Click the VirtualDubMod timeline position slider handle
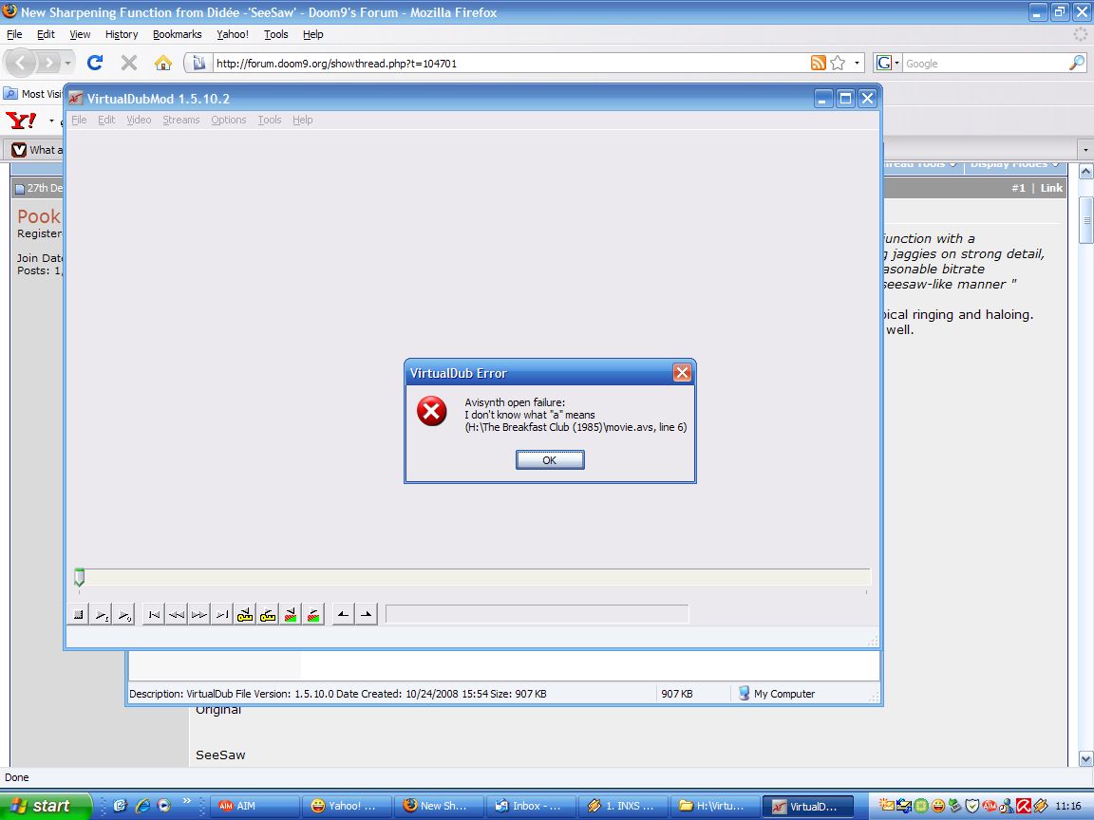 (x=80, y=577)
